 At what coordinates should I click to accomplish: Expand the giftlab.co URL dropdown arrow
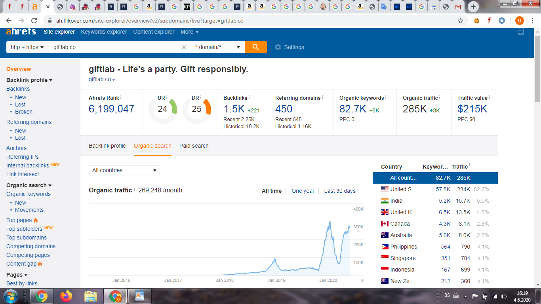click(114, 80)
